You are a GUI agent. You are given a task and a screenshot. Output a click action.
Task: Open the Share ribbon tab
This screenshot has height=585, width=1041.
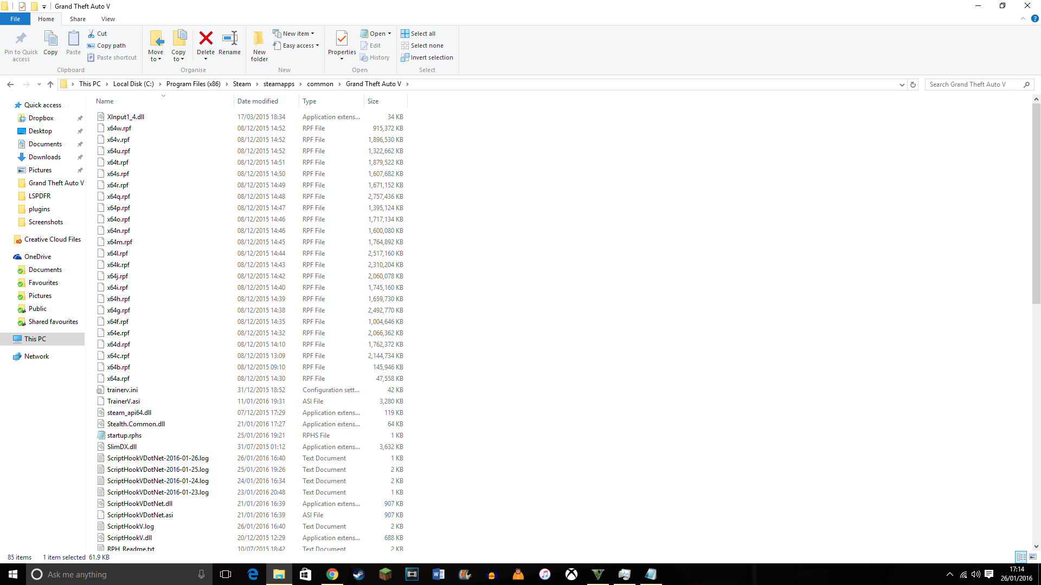click(78, 19)
